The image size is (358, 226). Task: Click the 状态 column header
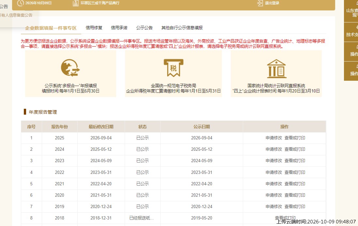[143, 127]
